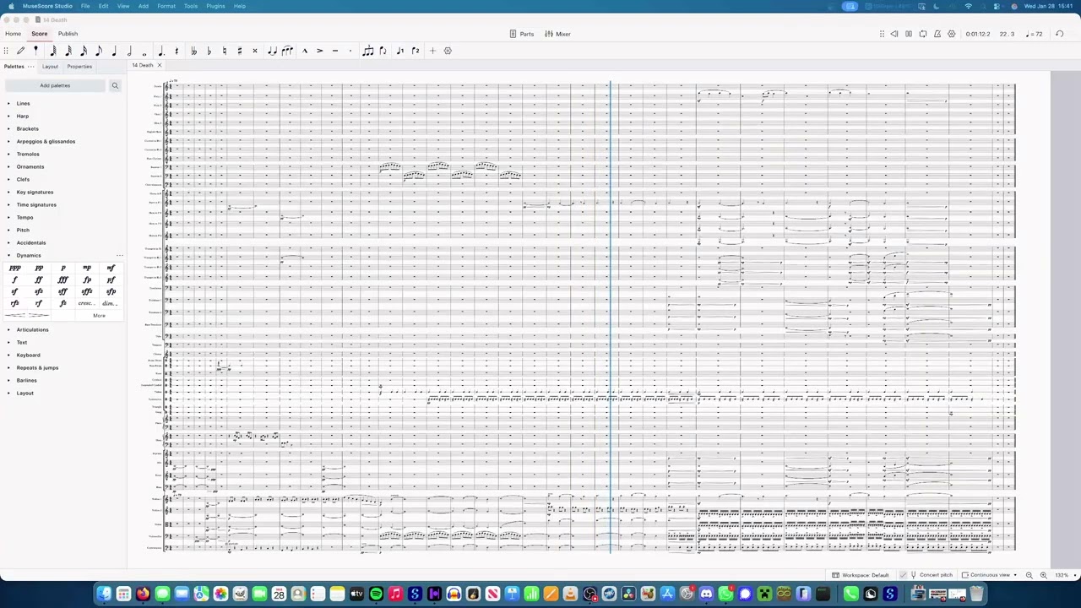Zoom in the score
The height and width of the screenshot is (608, 1081).
1043,575
